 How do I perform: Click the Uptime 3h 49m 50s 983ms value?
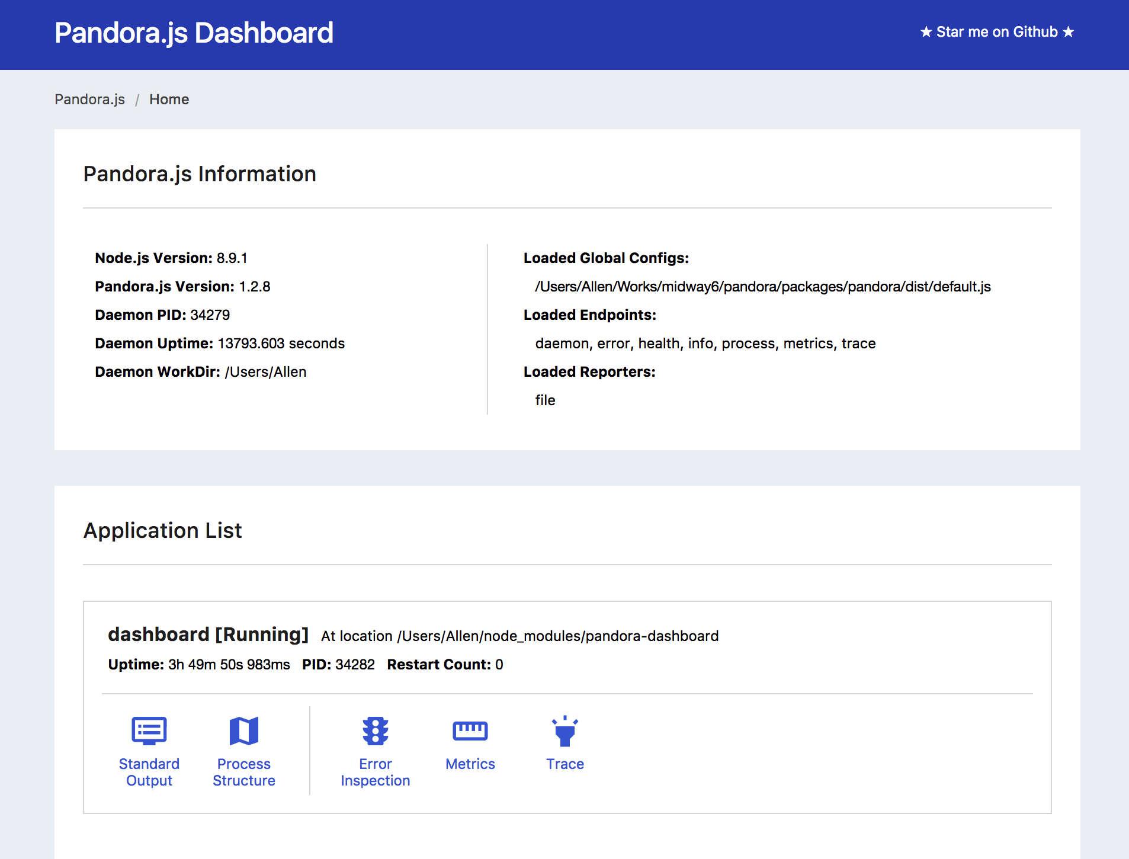click(229, 665)
